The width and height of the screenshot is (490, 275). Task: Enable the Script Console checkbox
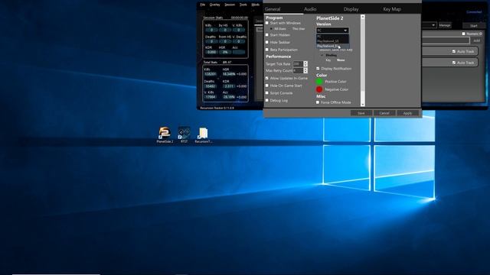[267, 93]
